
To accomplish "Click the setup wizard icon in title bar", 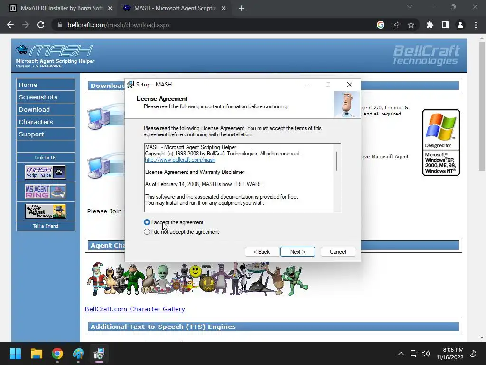I will click(x=130, y=85).
